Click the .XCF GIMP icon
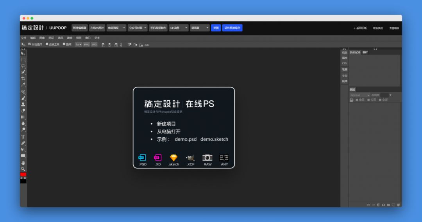 190,158
